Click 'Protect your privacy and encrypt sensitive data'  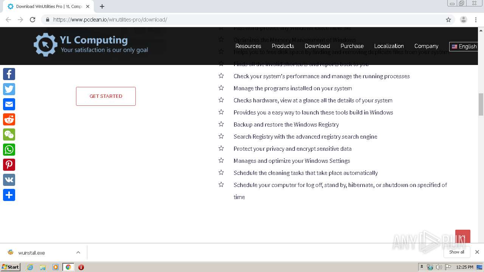point(293,148)
